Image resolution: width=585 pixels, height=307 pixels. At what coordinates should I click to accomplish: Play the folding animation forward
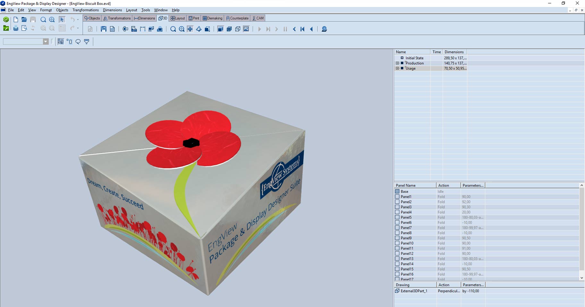259,29
